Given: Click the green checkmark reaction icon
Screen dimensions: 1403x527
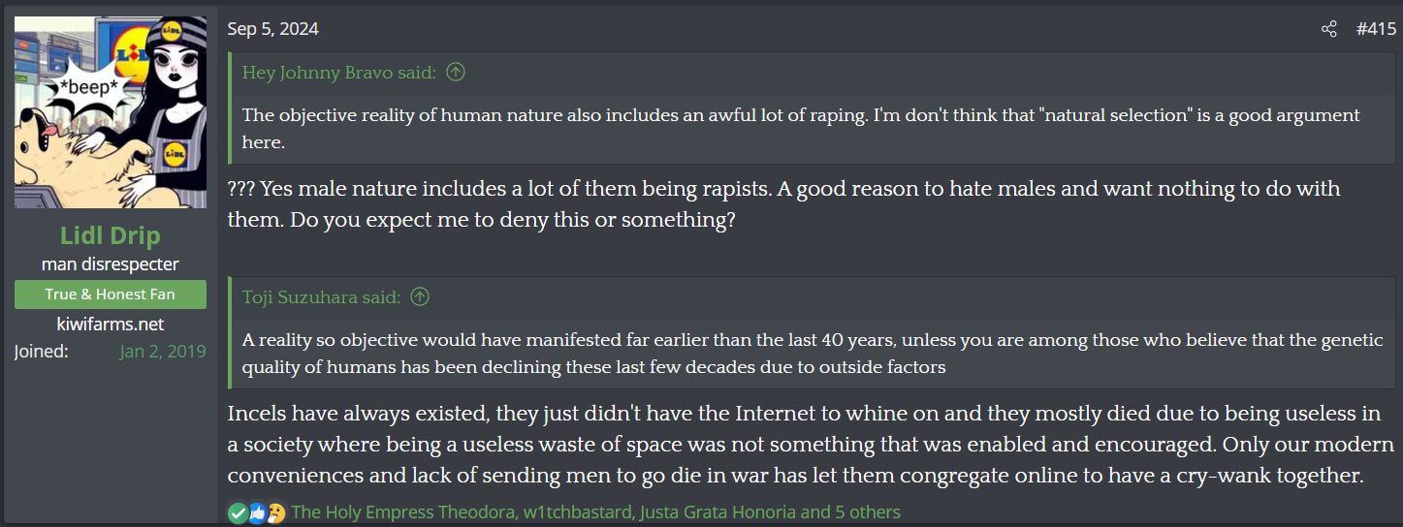Looking at the screenshot, I should (x=238, y=512).
